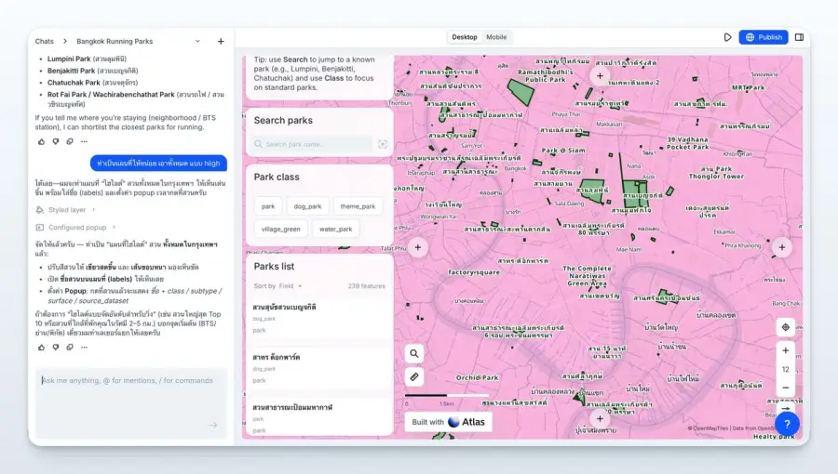
Task: Click the Park Thonglor Tower map label
Action: 716,172
